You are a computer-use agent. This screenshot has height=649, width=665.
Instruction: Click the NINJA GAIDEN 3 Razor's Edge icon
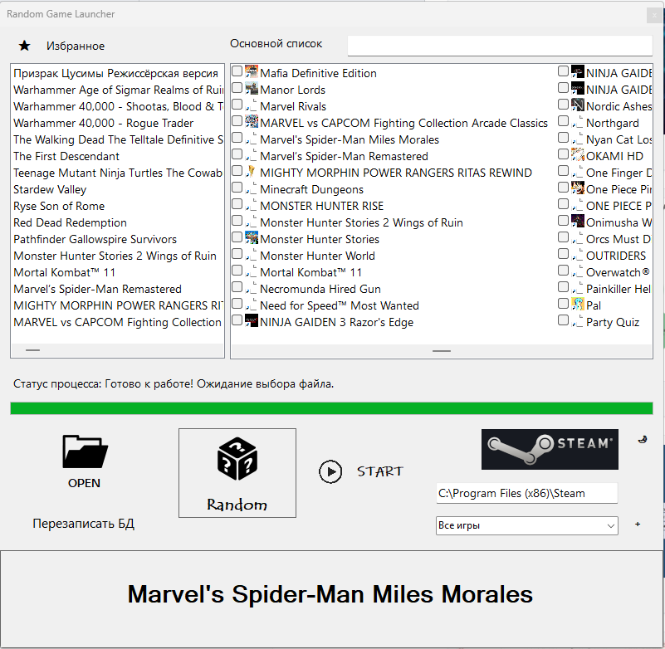[252, 321]
